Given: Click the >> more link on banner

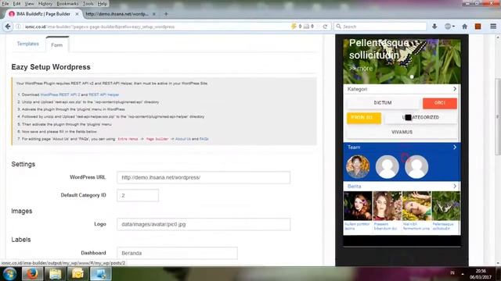Looking at the screenshot, I should (361, 69).
